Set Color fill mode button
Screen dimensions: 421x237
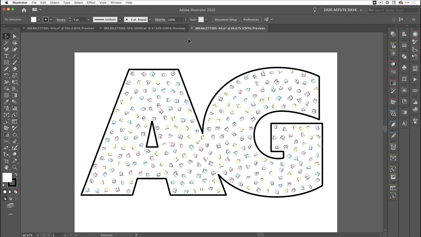tap(5, 192)
